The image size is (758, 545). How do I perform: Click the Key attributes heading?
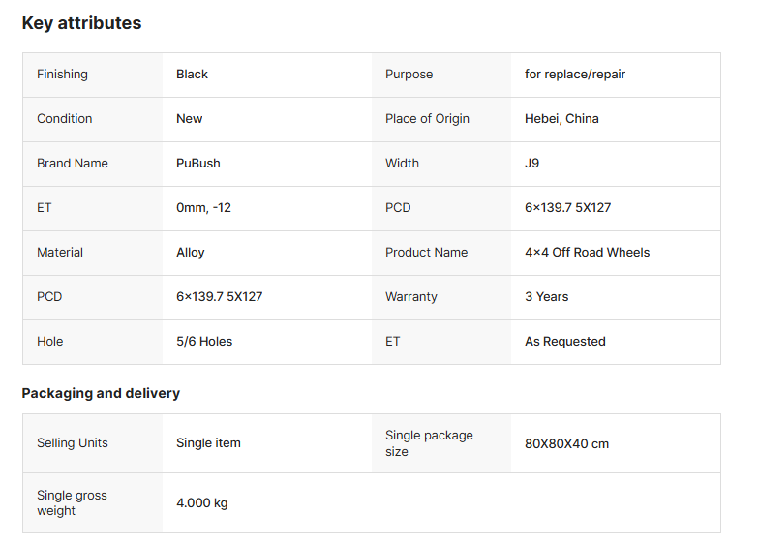click(81, 23)
